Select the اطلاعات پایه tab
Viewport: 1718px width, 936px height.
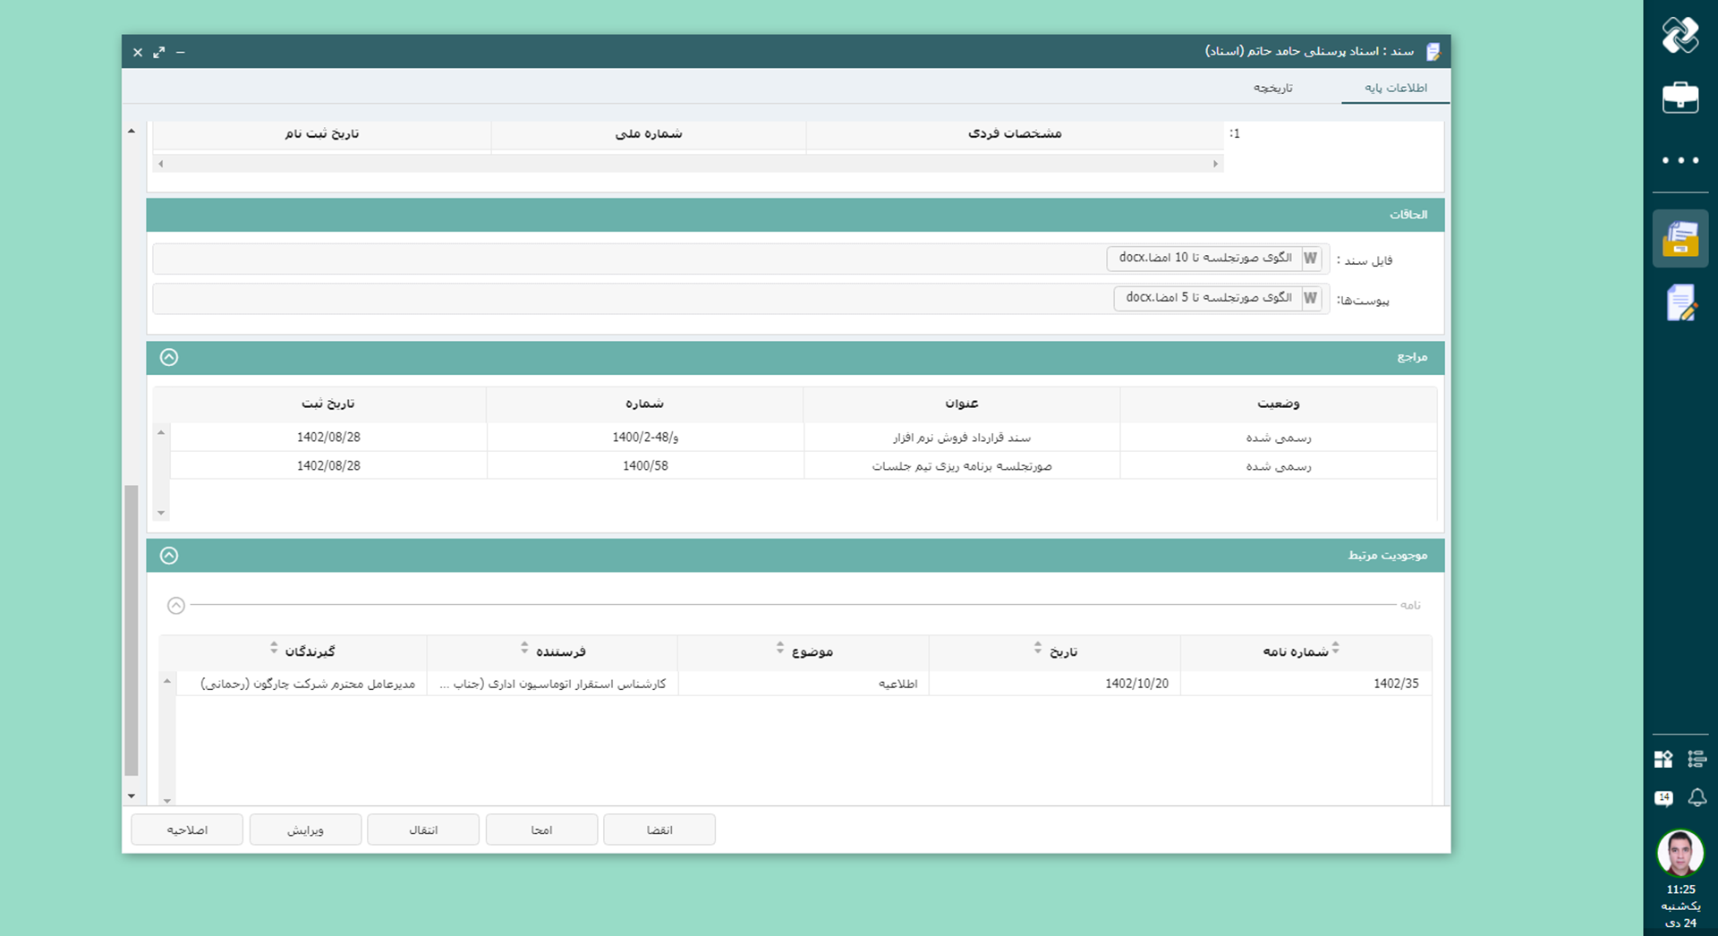click(1395, 88)
